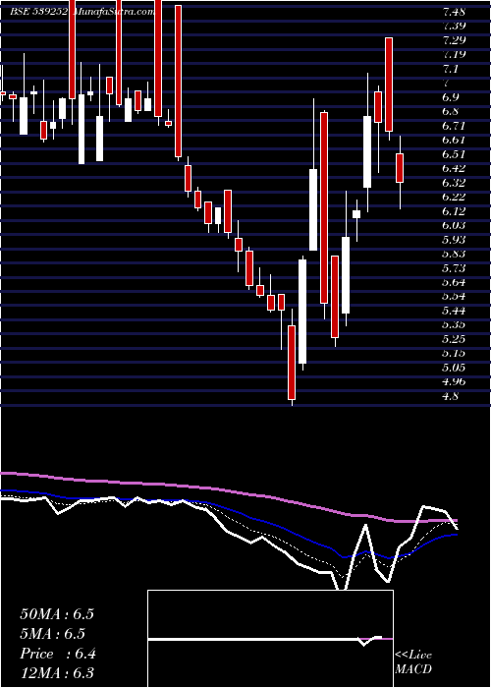491x688 pixels.
Task: Select the 5.25 price axis label
Action: coord(454,339)
